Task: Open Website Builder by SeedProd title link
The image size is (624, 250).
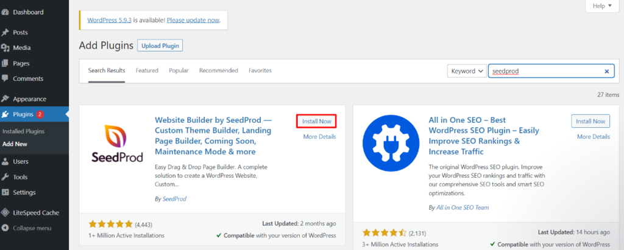Action: pos(213,136)
